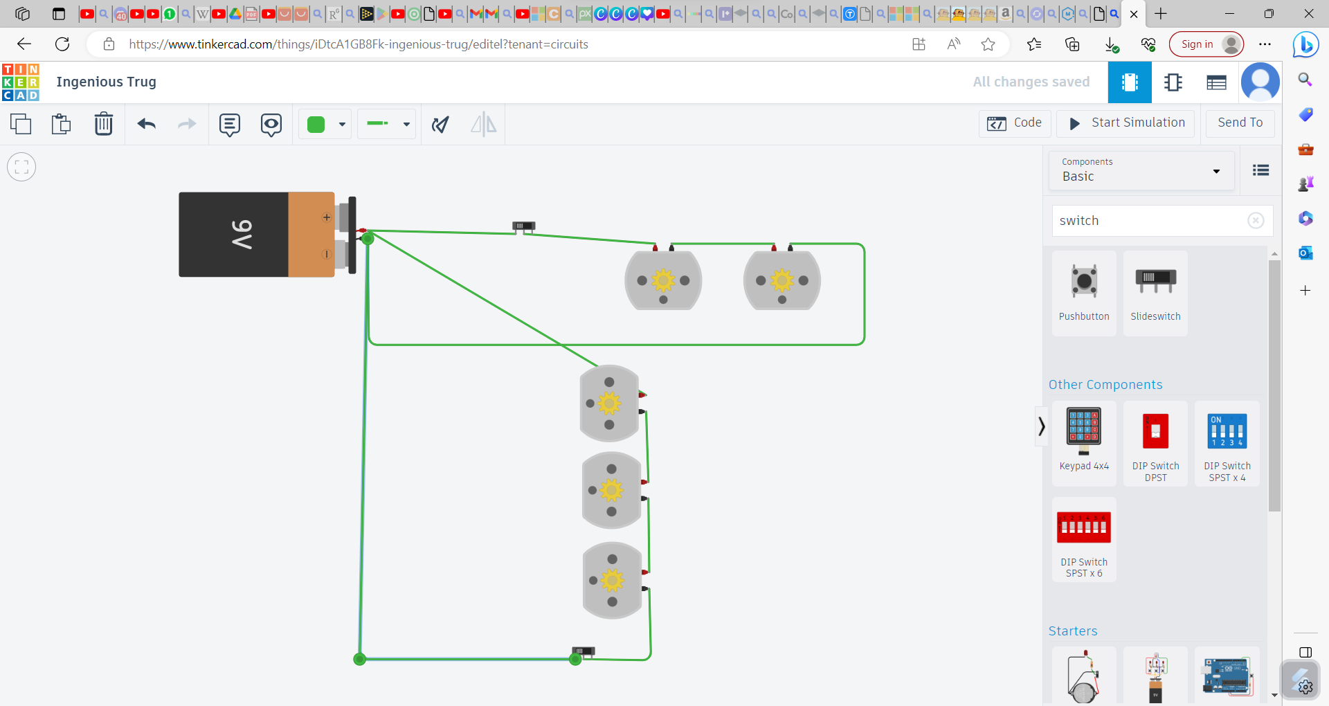
Task: Open the notes tool
Action: coord(230,125)
